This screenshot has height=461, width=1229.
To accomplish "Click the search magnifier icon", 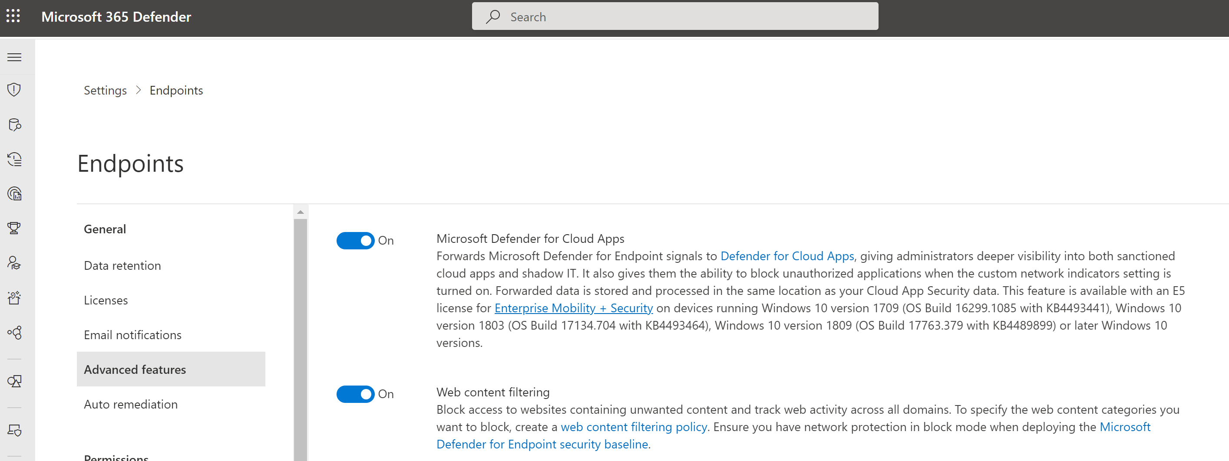I will click(493, 16).
